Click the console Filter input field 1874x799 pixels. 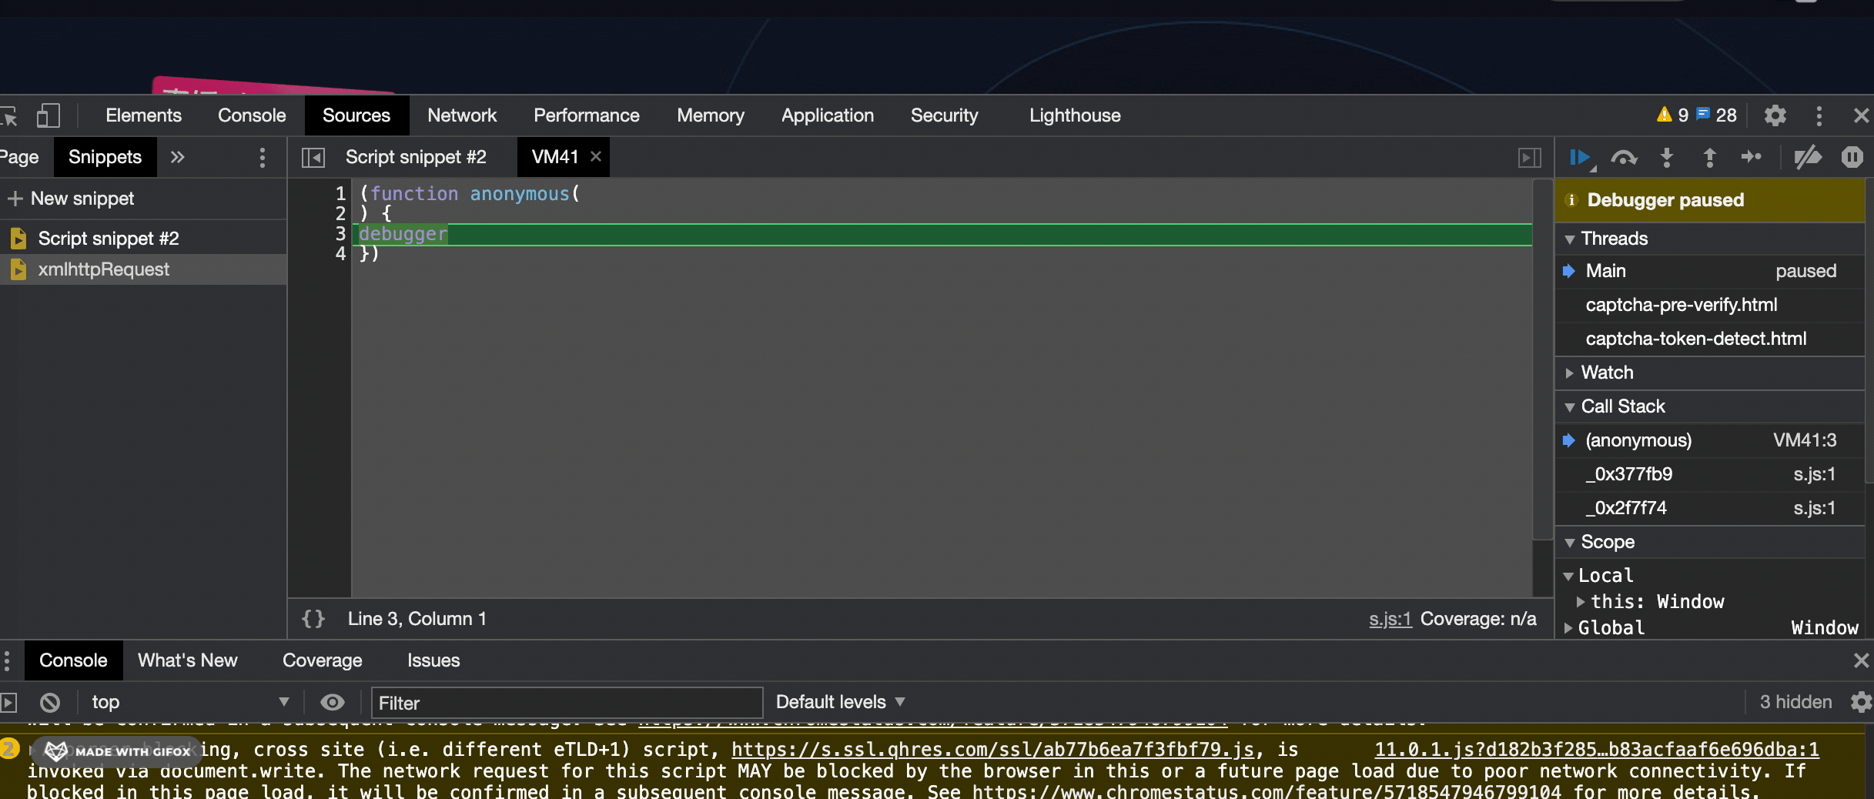[x=567, y=703]
